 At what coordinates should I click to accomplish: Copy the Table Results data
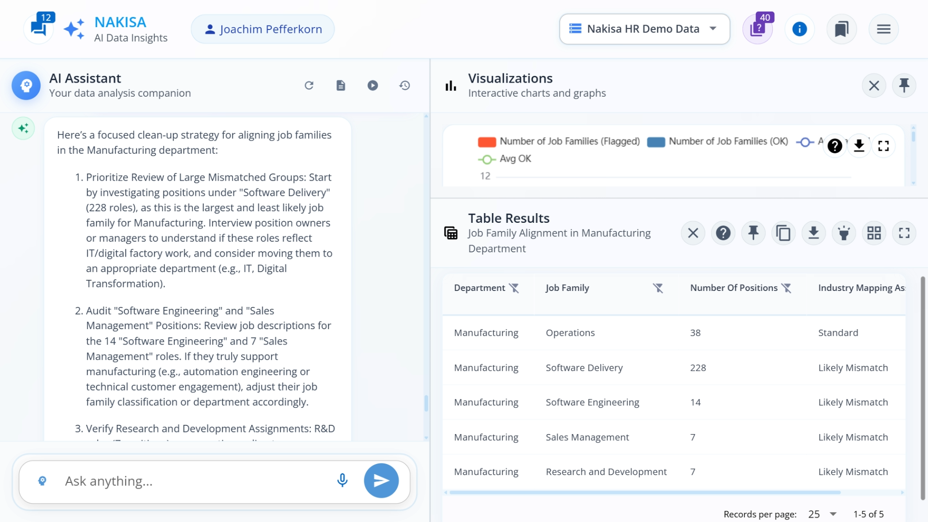(x=783, y=232)
